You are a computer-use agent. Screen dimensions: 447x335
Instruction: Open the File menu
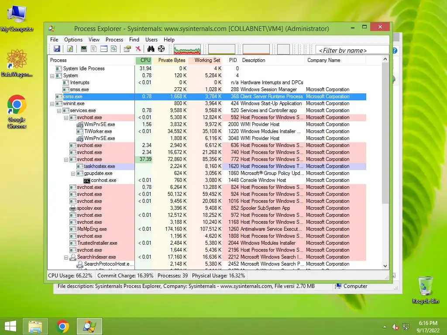[x=54, y=40]
